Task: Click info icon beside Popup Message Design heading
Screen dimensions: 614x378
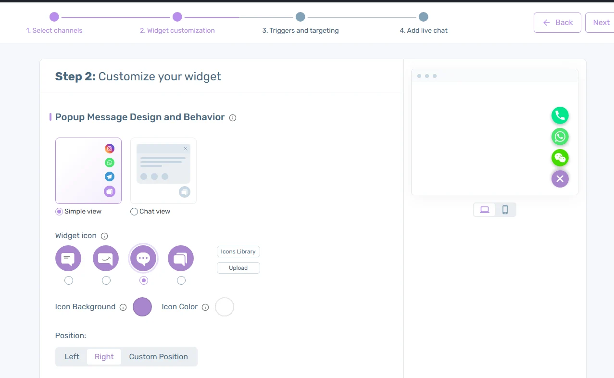Action: (233, 118)
